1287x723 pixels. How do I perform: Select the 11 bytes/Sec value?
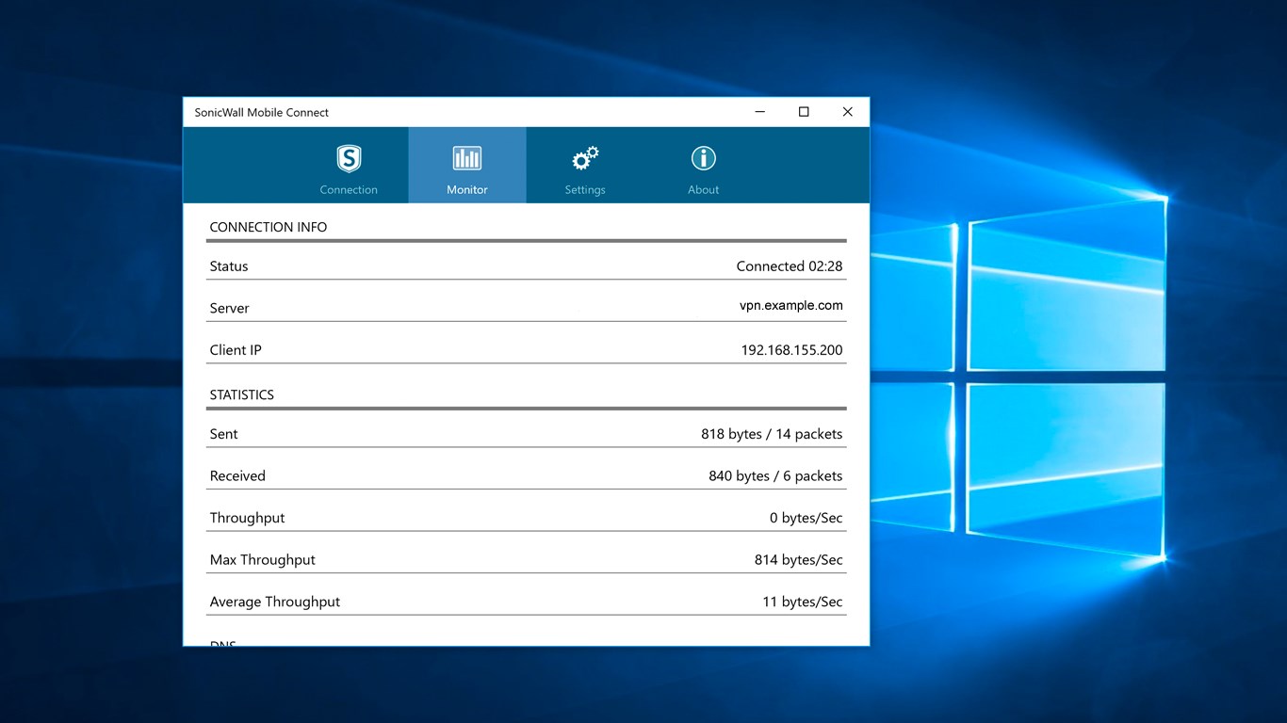[x=803, y=602]
